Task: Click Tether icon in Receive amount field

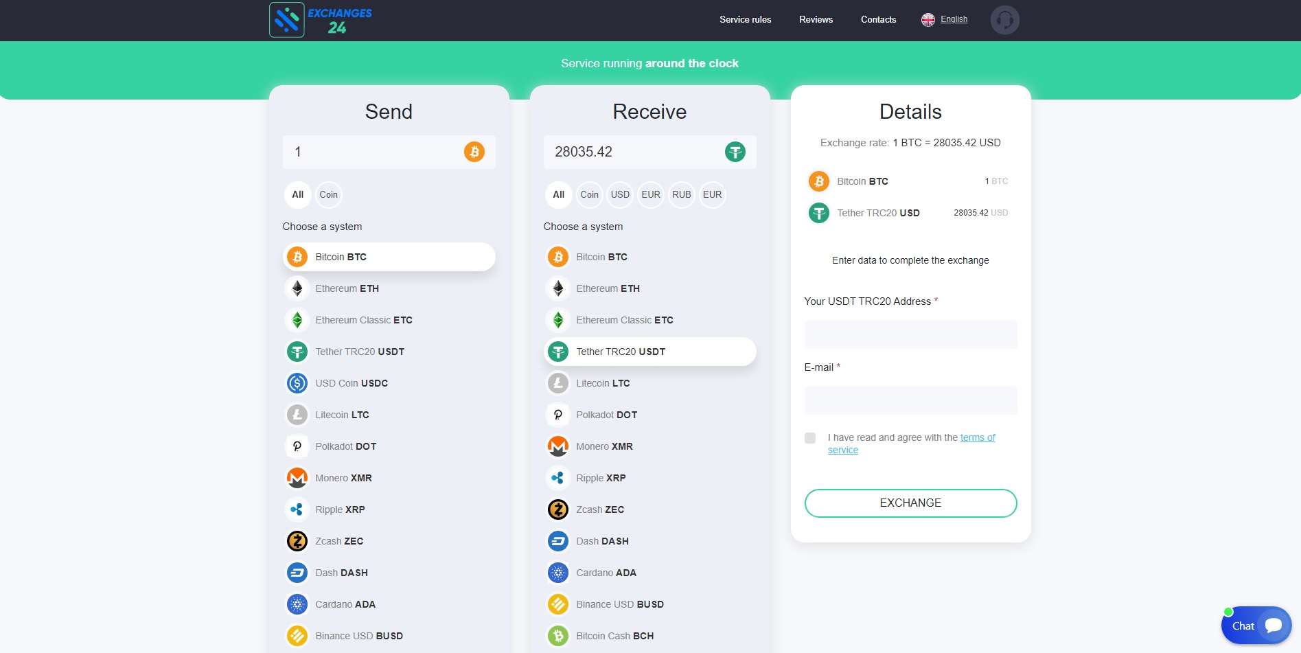Action: [x=735, y=152]
